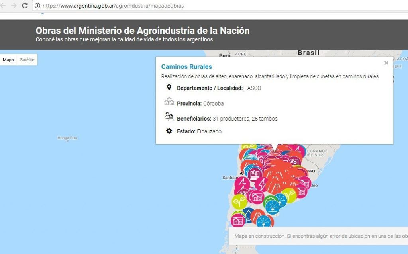
Task: Click the location pin icon beside Departamento / Localidad
Action: [169, 88]
